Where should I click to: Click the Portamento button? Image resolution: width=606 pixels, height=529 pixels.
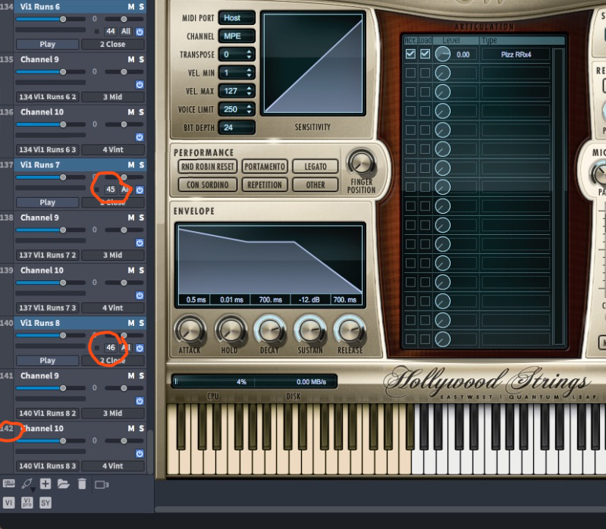pos(265,167)
